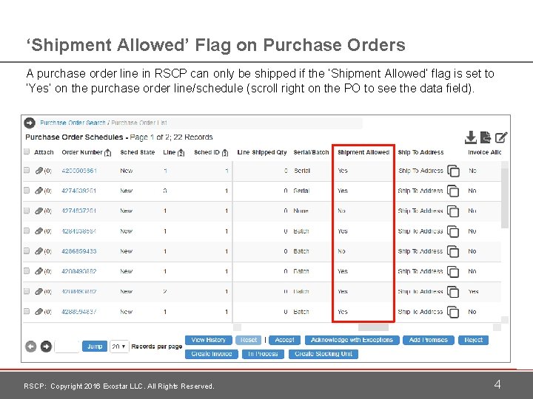Open order number link 4286859433
Image resolution: width=533 pixels, height=399 pixels.
tap(79, 251)
